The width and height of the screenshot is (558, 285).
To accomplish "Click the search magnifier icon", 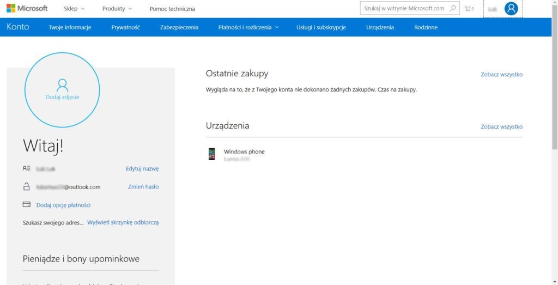I will (453, 8).
